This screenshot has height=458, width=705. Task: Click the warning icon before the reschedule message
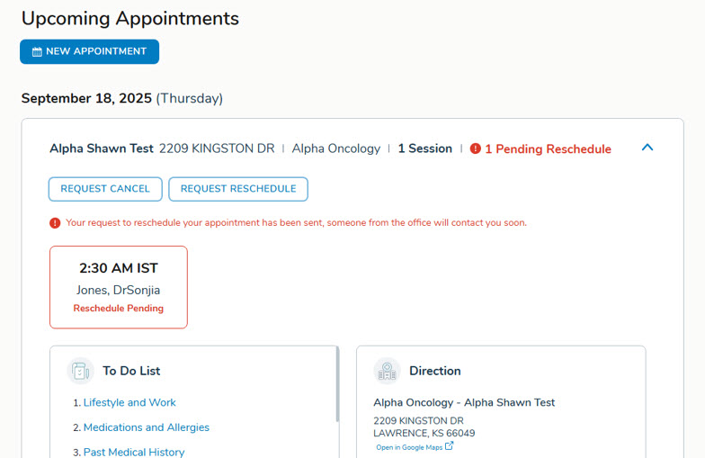coord(56,223)
